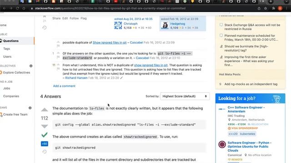This screenshot has width=291, height=163.
Task: Open C++ Software Engineer - Amsterdam job
Action: 246,110
